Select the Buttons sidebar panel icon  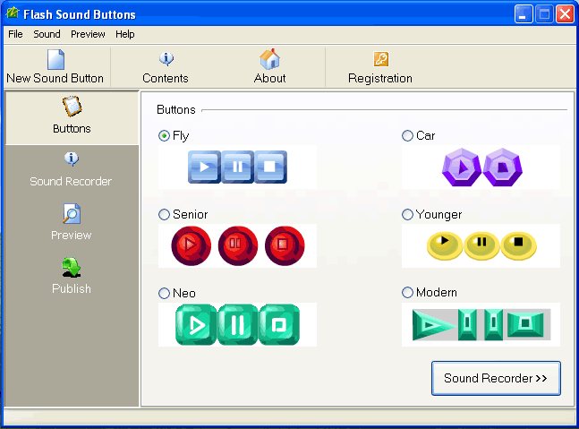[72, 106]
